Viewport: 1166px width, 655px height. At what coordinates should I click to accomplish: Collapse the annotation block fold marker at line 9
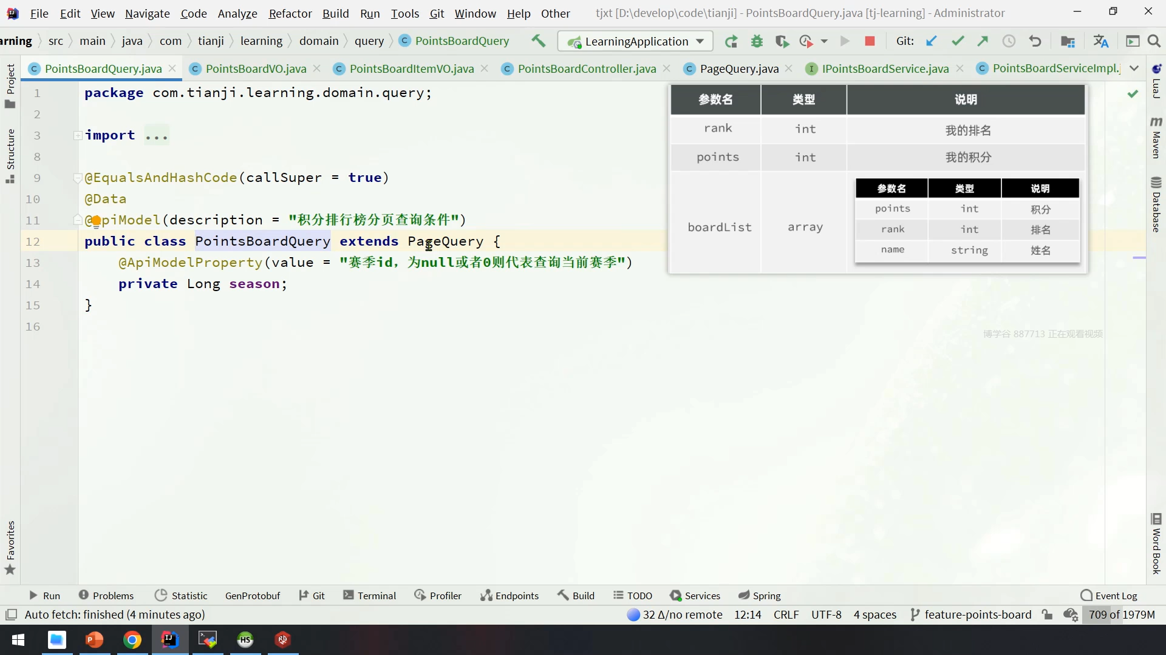78,178
